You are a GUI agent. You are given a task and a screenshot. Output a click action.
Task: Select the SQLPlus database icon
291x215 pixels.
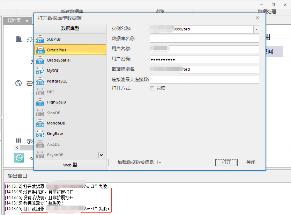40,39
